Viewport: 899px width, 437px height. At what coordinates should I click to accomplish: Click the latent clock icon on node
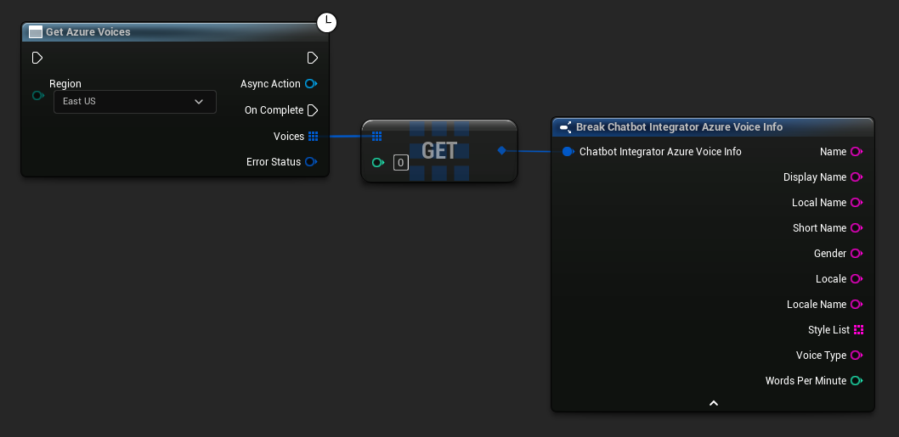pos(327,23)
